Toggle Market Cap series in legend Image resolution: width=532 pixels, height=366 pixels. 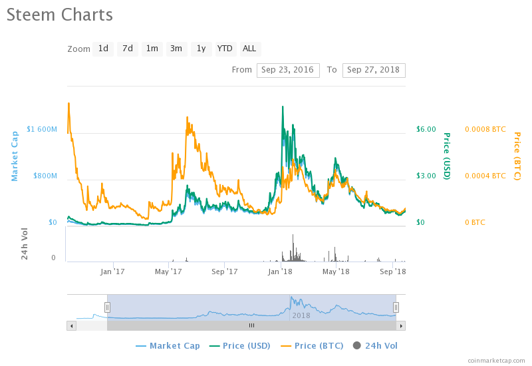pyautogui.click(x=168, y=346)
